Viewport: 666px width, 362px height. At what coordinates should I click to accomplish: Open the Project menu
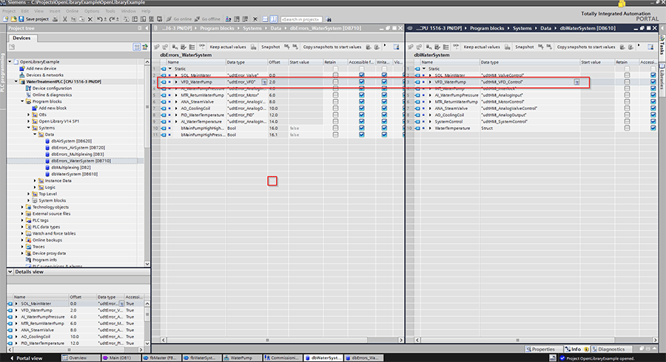[9, 11]
